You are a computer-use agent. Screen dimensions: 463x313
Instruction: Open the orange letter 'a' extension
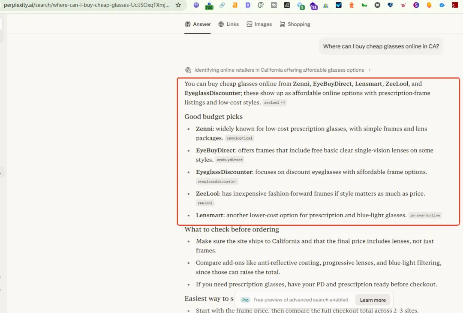pyautogui.click(x=235, y=5)
